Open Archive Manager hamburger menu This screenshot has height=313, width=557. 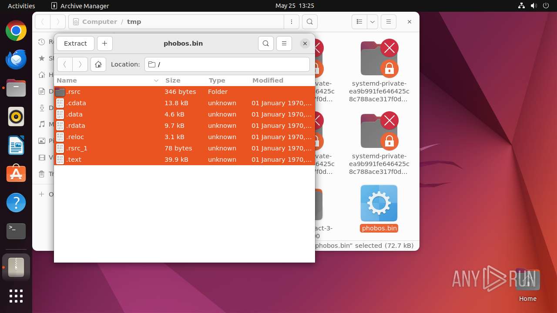click(284, 43)
